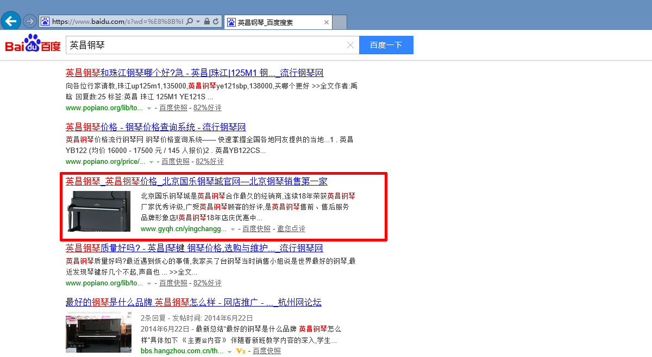Open a new tab with the blank tab button
Image resolution: width=652 pixels, height=357 pixels.
click(x=340, y=22)
